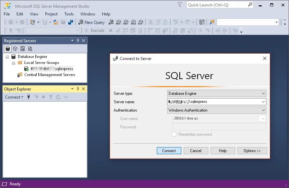289x188 pixels.
Task: Click the Find in Files icon
Action: 212,22
